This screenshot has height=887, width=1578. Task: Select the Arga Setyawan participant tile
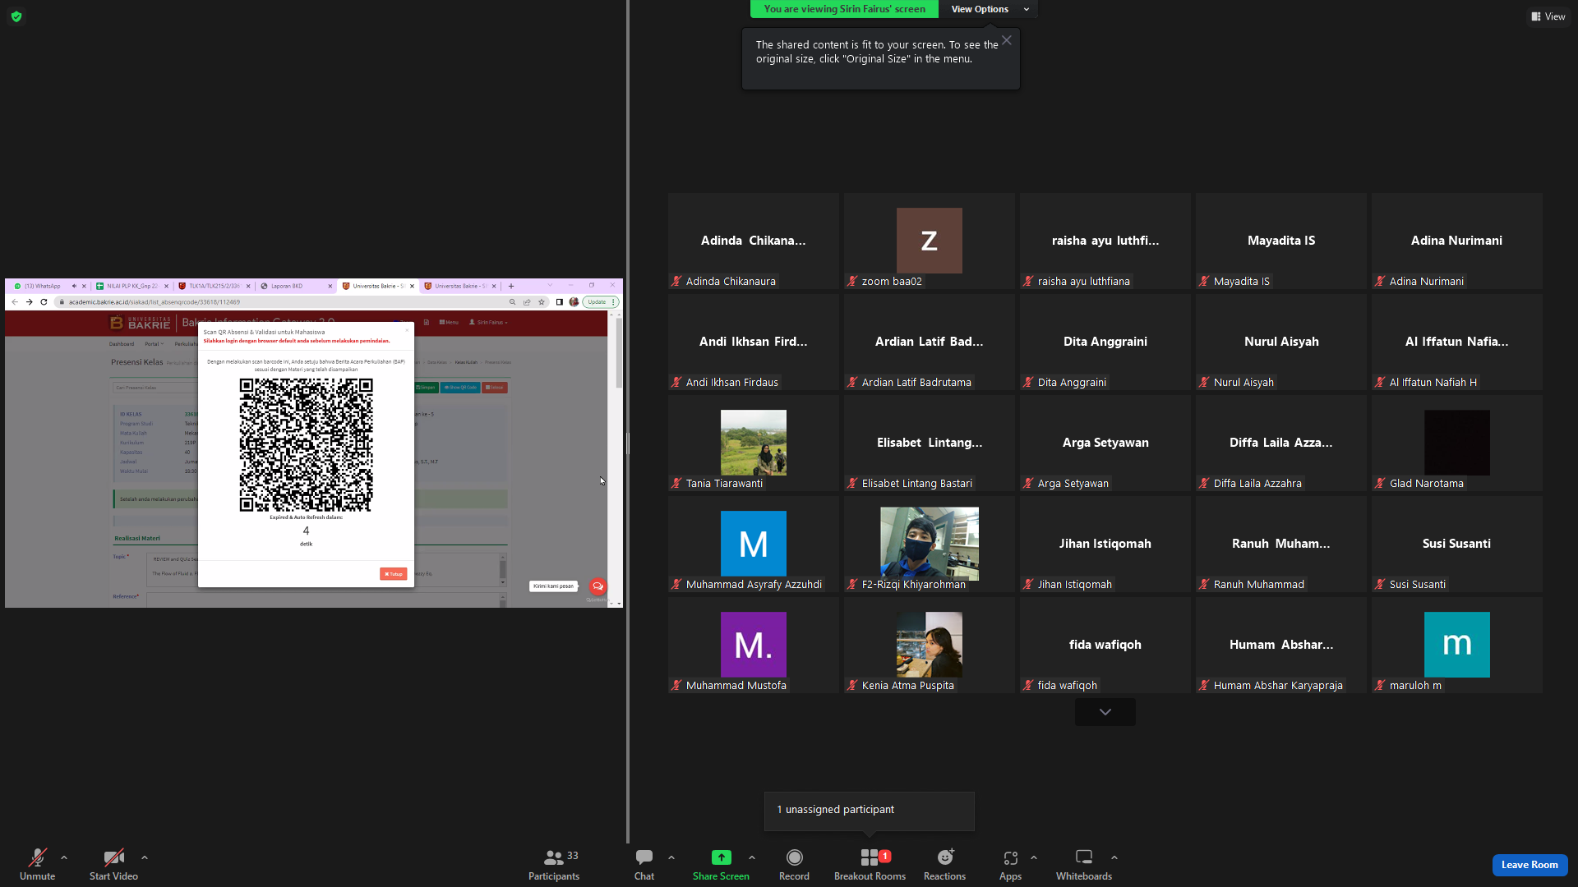[x=1105, y=443]
